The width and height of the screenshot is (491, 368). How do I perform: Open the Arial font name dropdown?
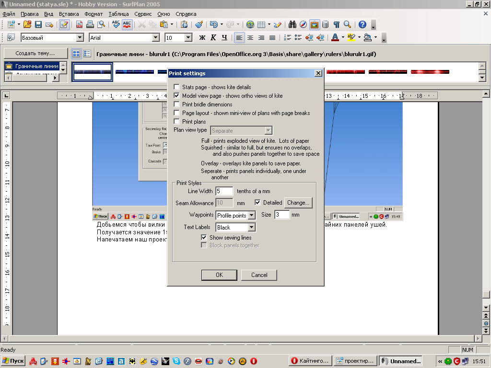155,37
